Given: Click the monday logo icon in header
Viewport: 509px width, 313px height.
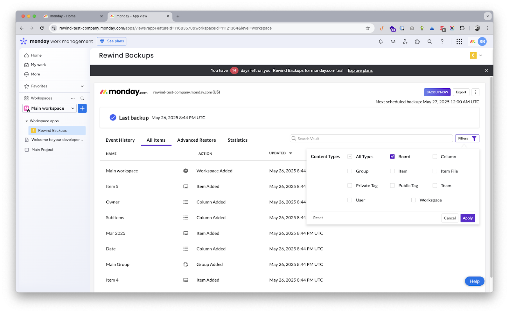Looking at the screenshot, I should tap(473, 41).
